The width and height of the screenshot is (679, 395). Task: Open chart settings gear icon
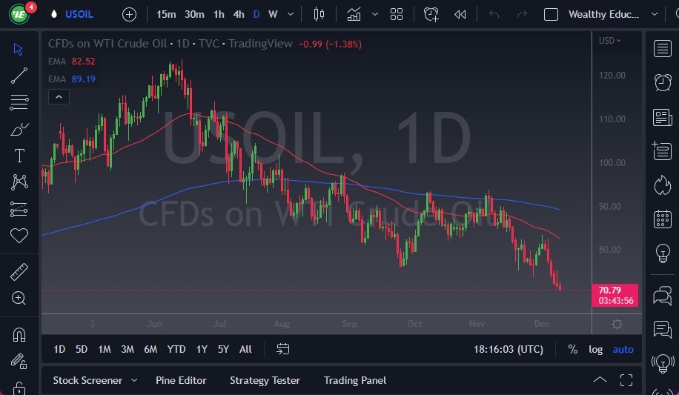pyautogui.click(x=617, y=324)
